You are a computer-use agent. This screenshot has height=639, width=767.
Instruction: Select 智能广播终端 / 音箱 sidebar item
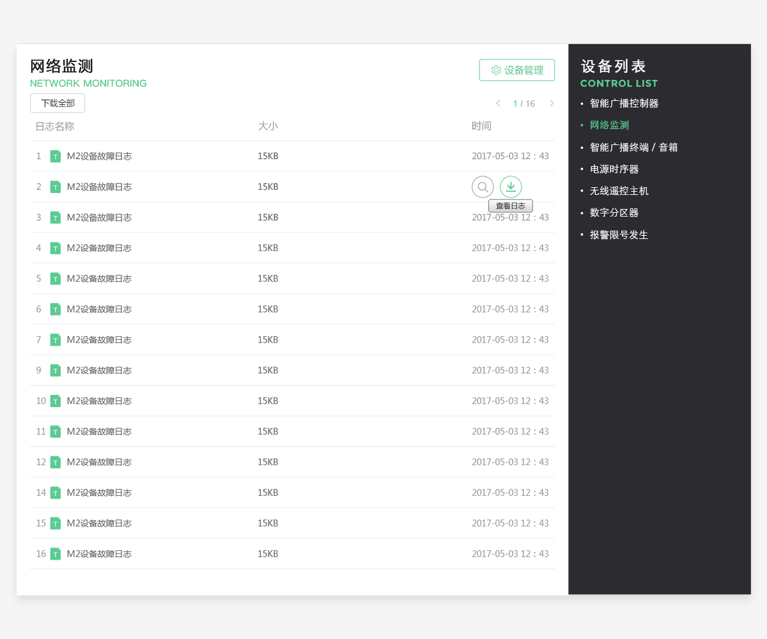pos(633,148)
